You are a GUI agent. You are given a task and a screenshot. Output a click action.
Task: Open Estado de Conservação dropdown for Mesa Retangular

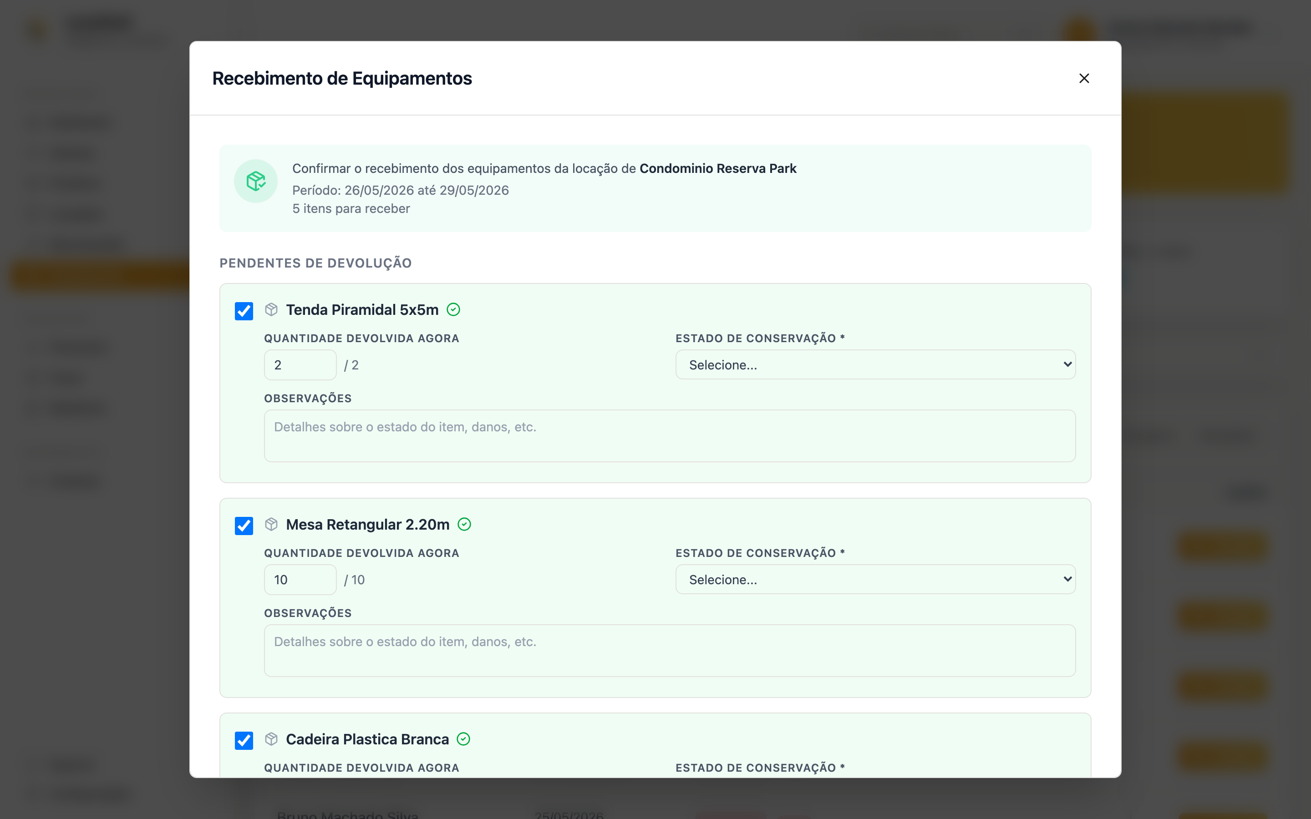click(x=875, y=580)
